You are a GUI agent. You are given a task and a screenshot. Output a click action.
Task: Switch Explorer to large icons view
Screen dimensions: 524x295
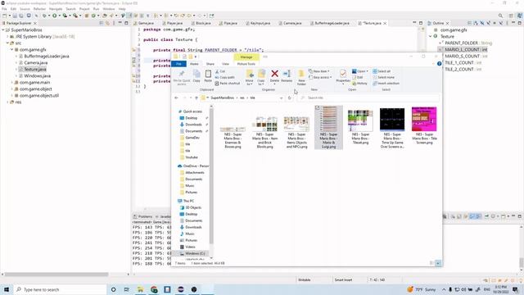point(438,263)
